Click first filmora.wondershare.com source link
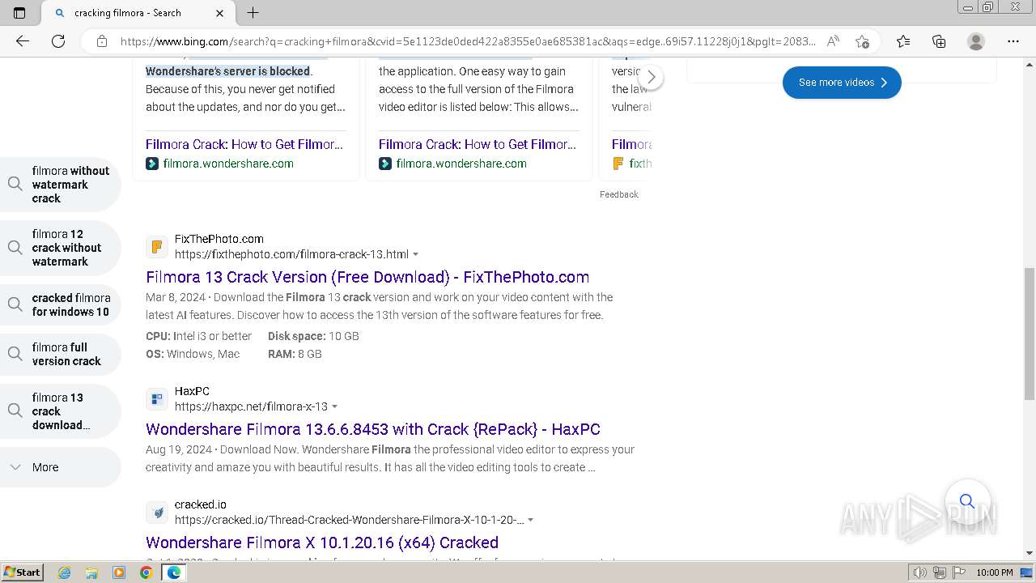 click(228, 164)
